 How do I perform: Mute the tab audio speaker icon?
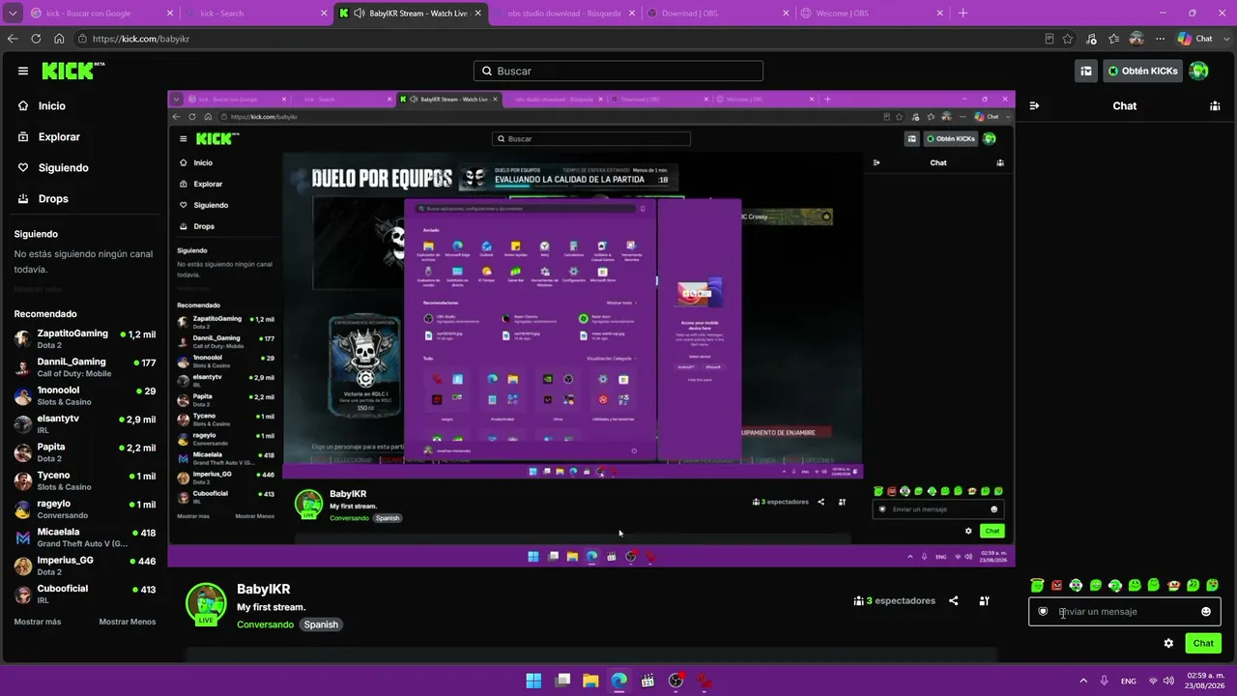(x=360, y=14)
